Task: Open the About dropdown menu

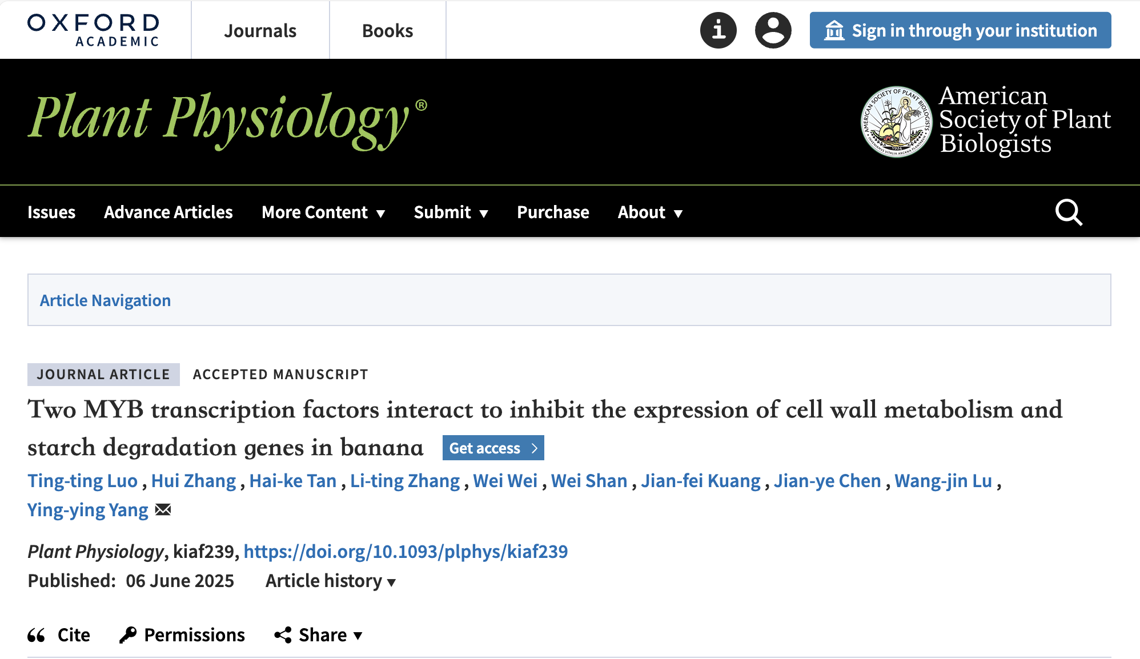Action: point(650,212)
